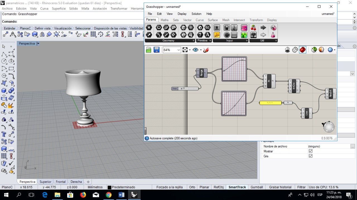The width and height of the screenshot is (357, 200).
Task: Toggle Orto mode in the status bar
Action: (192, 187)
